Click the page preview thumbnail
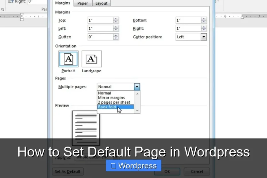 tap(86, 128)
